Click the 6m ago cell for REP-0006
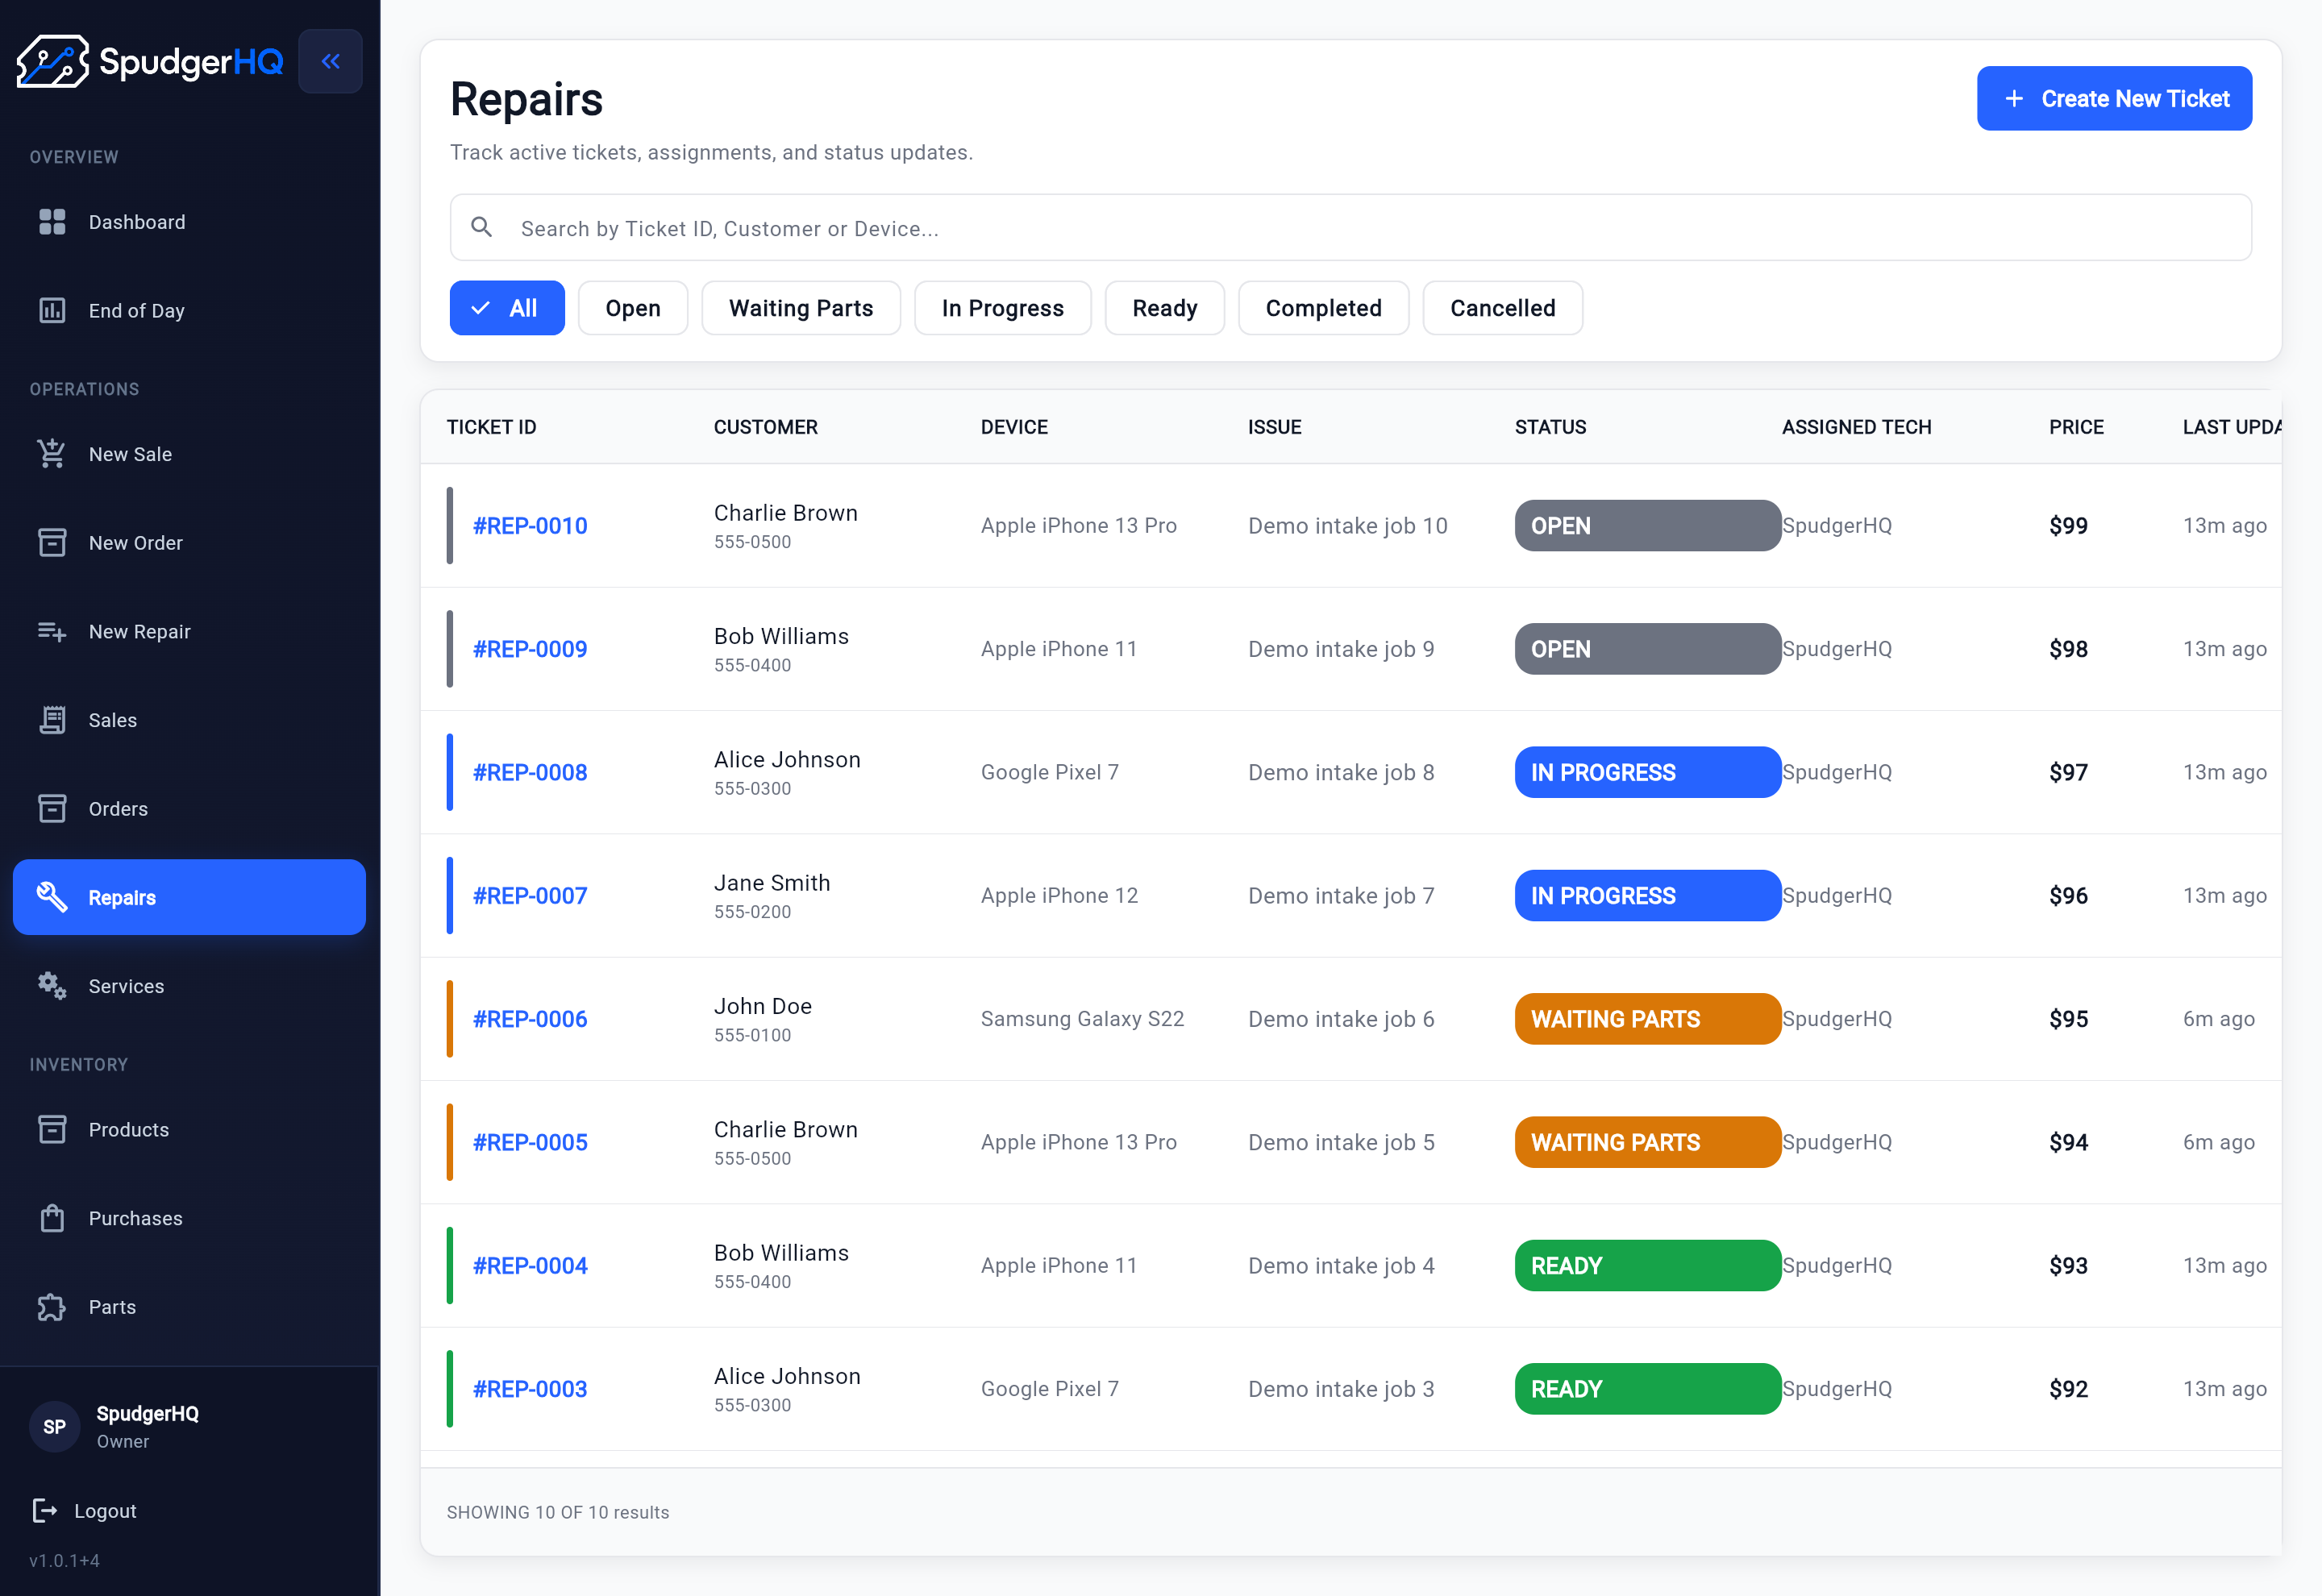 (2218, 1019)
